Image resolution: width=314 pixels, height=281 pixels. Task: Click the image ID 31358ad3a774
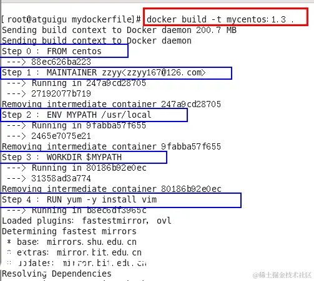coord(61,178)
